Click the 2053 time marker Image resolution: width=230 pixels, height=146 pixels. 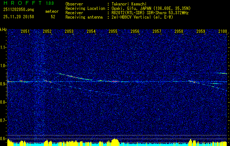pos(69,31)
